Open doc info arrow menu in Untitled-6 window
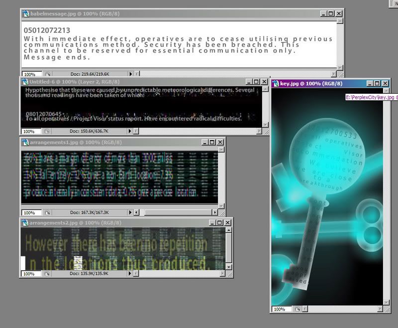 (x=130, y=131)
